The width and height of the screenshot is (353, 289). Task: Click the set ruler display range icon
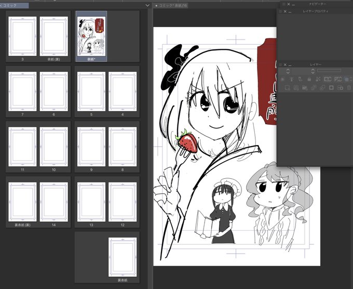(x=338, y=79)
